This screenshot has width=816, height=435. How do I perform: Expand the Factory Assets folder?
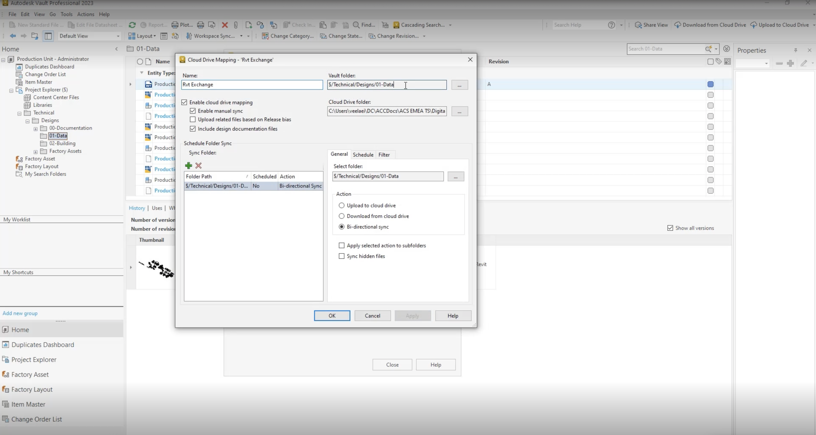pyautogui.click(x=36, y=152)
